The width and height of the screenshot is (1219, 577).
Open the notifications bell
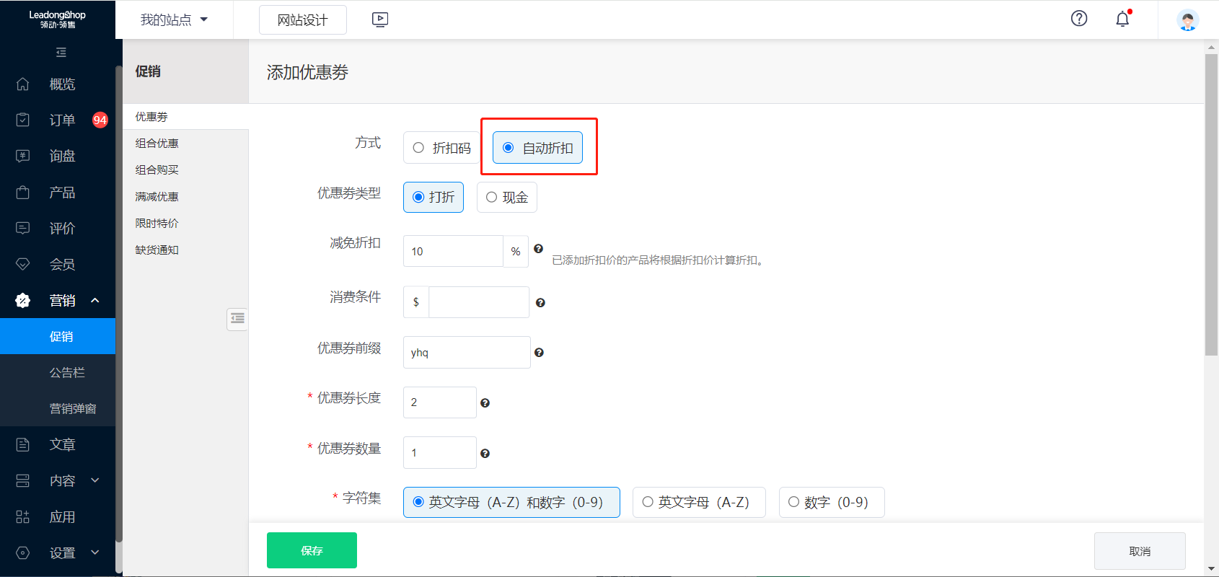pyautogui.click(x=1122, y=19)
